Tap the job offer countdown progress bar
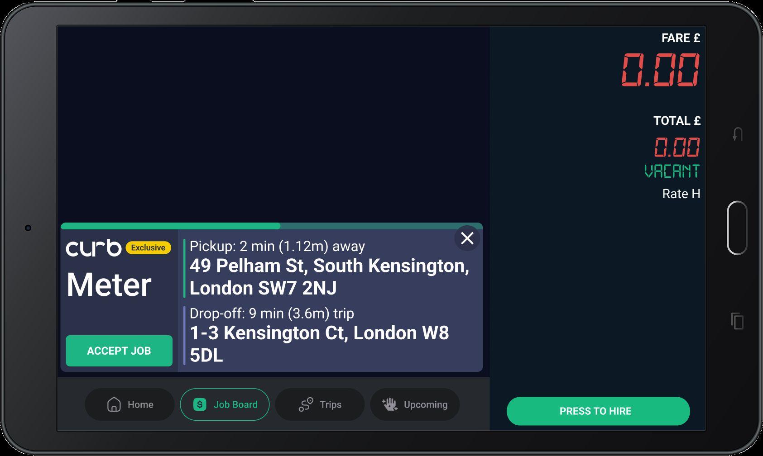This screenshot has width=763, height=456. click(x=272, y=226)
